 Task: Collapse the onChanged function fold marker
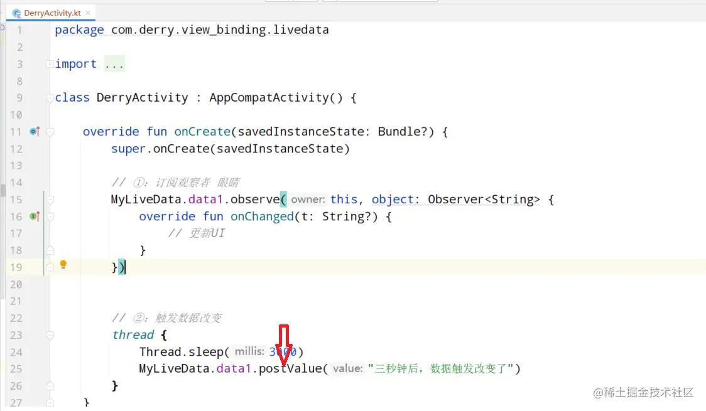click(x=50, y=216)
